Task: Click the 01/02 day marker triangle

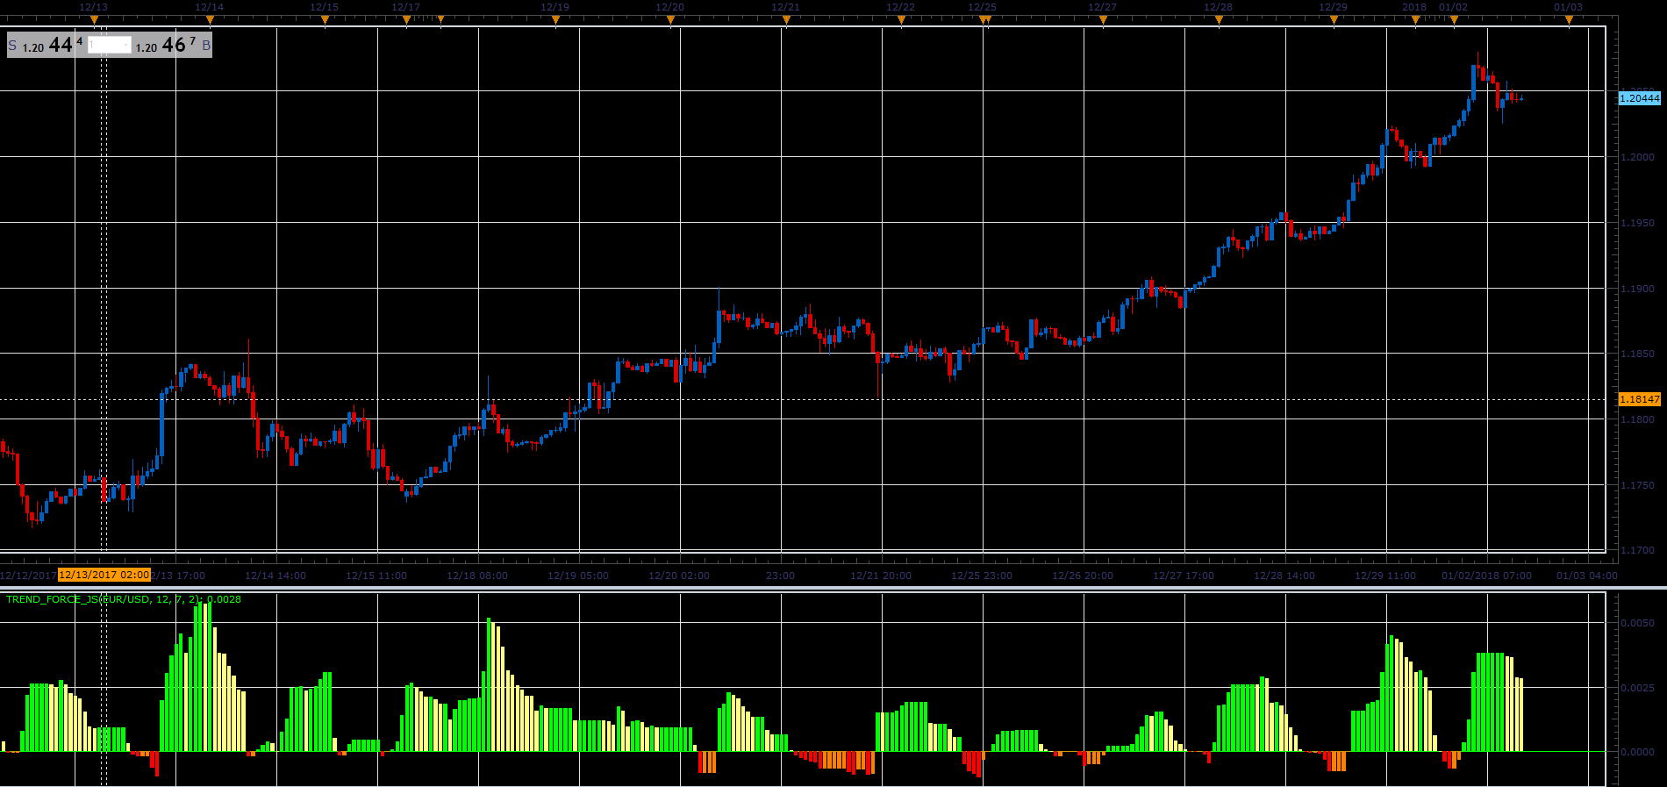Action: click(x=1454, y=20)
